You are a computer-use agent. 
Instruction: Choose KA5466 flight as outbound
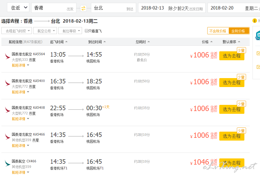pos(232,136)
